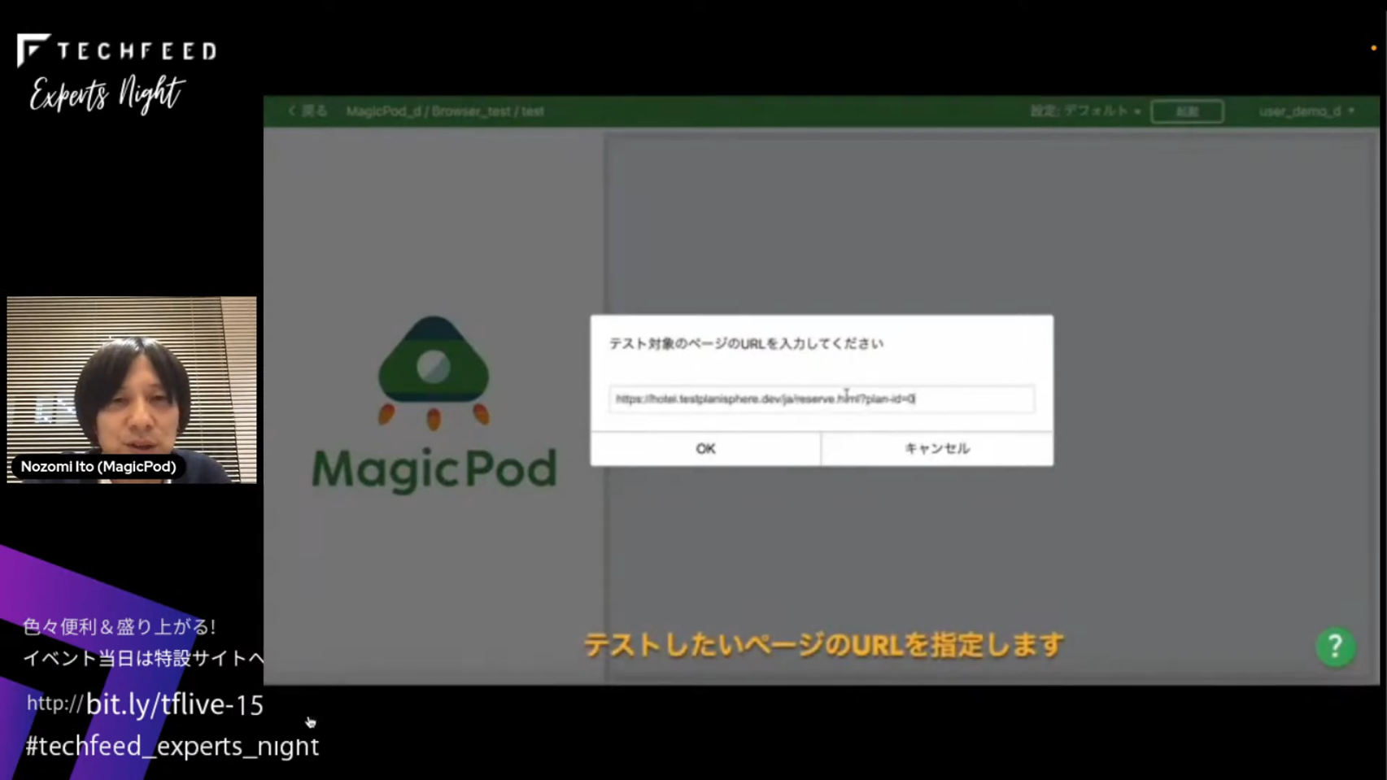The width and height of the screenshot is (1387, 780).
Task: Click OK in the URL dialog
Action: (705, 448)
